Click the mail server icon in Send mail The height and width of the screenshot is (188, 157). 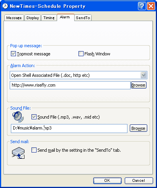pyautogui.click(x=18, y=153)
